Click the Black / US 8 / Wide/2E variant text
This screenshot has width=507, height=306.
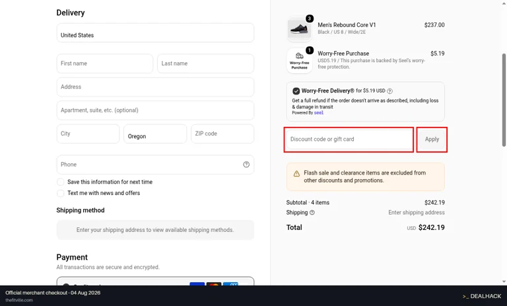tap(341, 32)
